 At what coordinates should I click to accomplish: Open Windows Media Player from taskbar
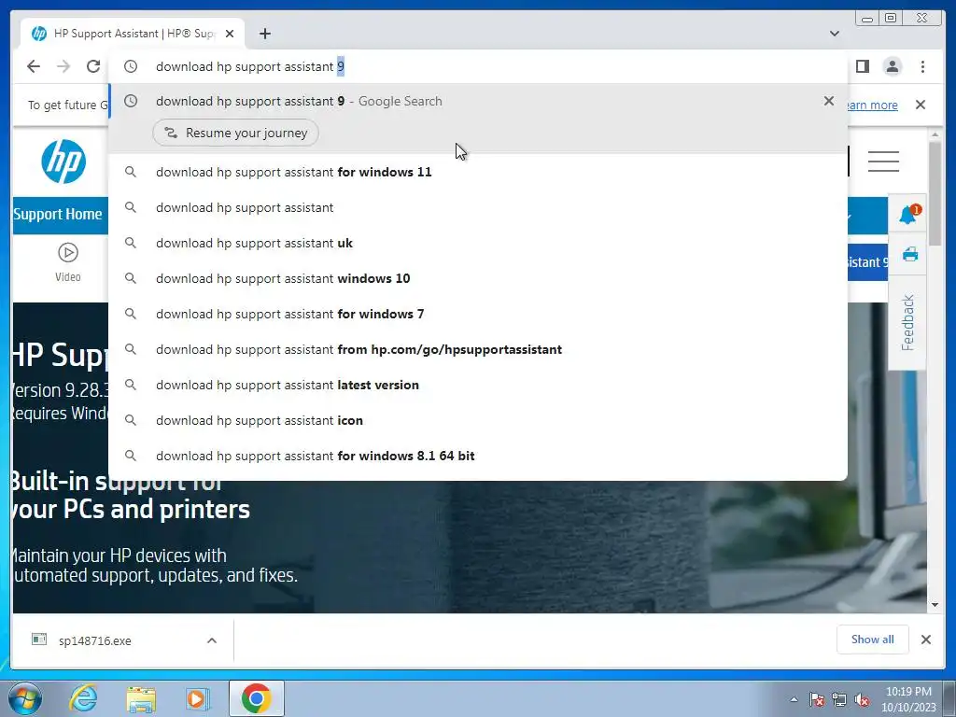pyautogui.click(x=198, y=698)
